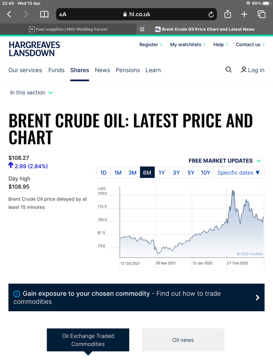Switch the chart to 1M range
This screenshot has height=364, width=273.
coord(118,173)
